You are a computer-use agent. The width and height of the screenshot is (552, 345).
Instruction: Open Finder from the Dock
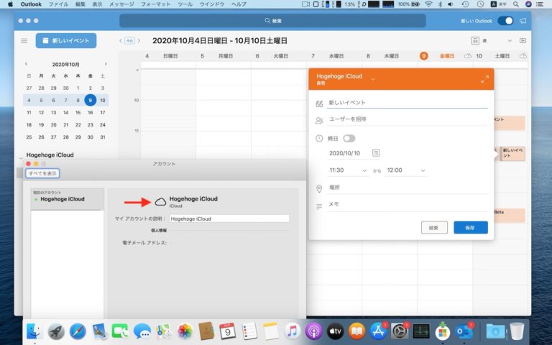(34, 331)
